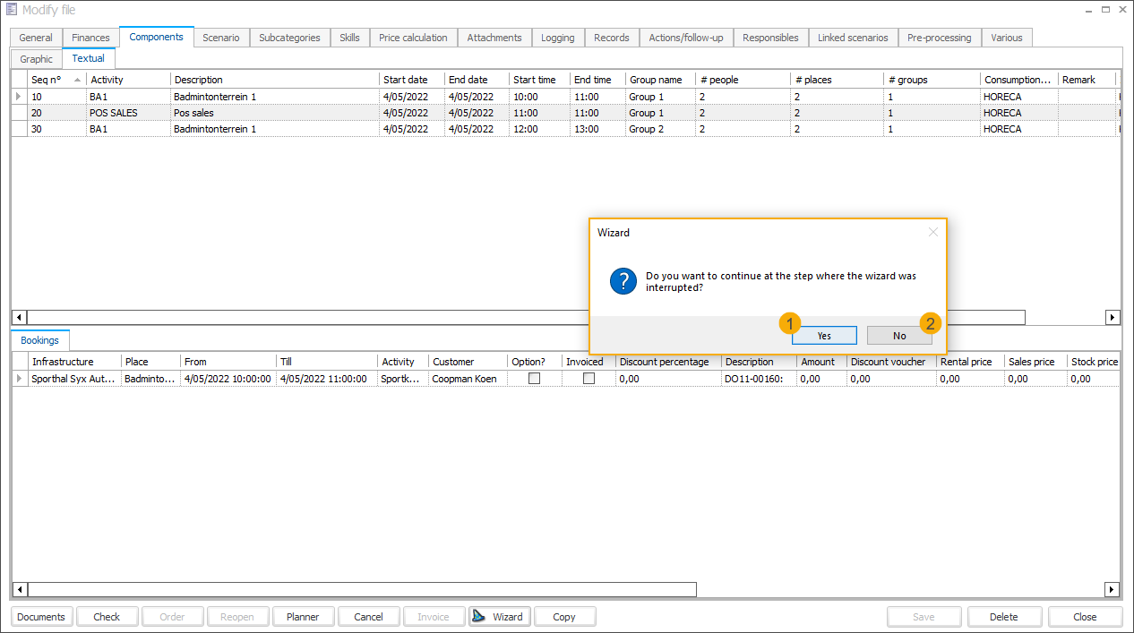The image size is (1134, 633).
Task: Click the row indicator arrow for Seq 10
Action: click(19, 97)
